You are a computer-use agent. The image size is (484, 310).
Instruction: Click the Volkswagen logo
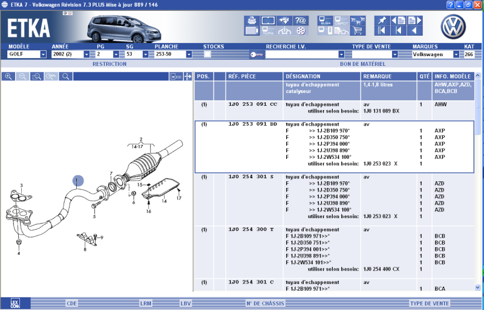pyautogui.click(x=453, y=27)
